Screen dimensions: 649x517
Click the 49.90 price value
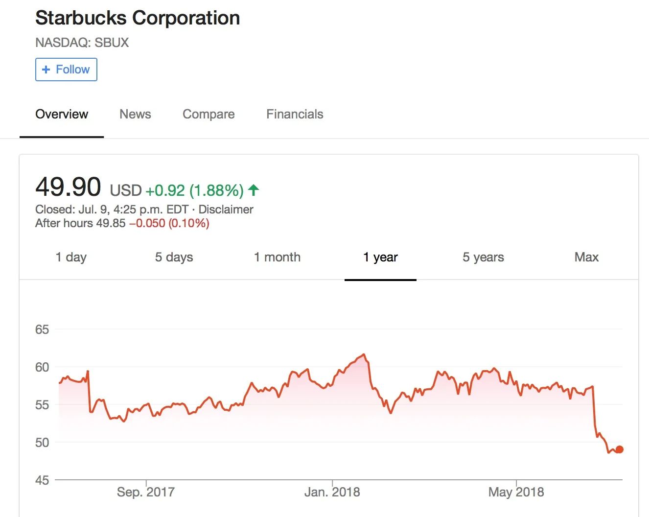tap(68, 187)
